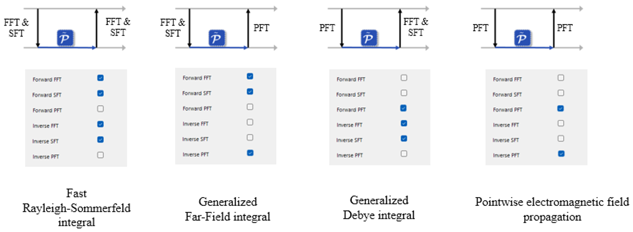Enable Forward PFT in the Rayleigh-Sommerfeld panel

100,108
